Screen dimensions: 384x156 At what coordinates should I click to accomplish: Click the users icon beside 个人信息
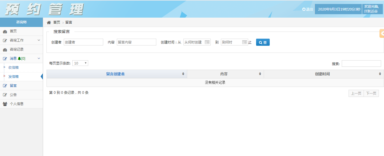coord(5,104)
